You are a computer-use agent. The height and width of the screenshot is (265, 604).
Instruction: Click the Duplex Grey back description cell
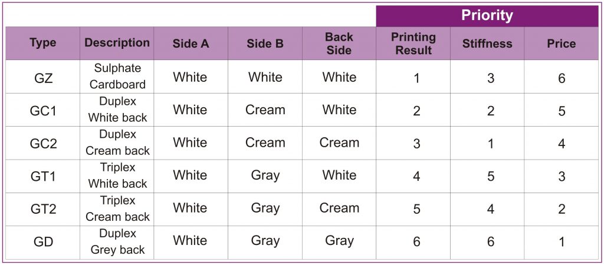(x=117, y=241)
